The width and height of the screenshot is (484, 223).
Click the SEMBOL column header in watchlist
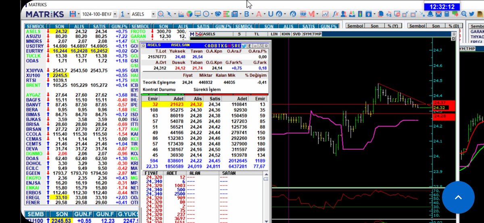(x=36, y=26)
